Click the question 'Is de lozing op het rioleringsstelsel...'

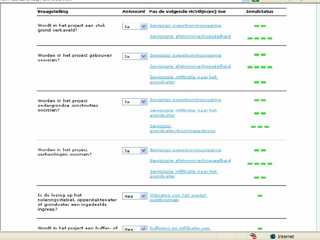pos(77,202)
